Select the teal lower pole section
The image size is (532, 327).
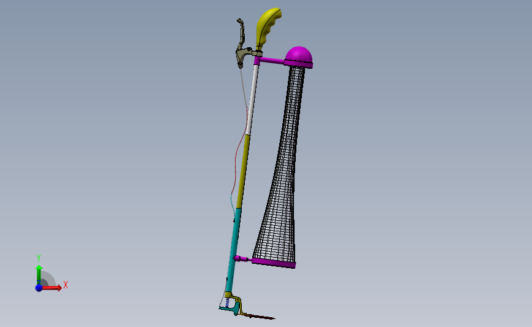point(234,251)
